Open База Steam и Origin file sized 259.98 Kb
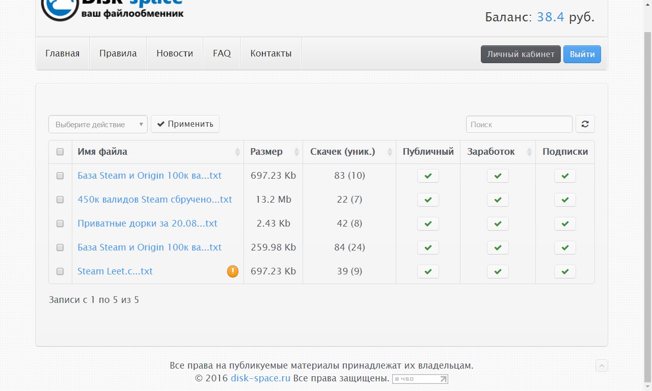Screen dimensions: 652x391 [x=149, y=247]
